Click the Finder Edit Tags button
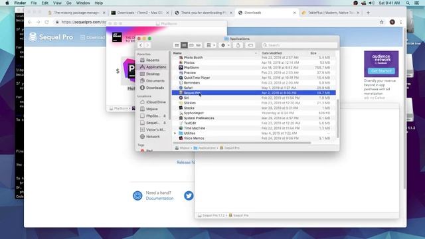 (x=250, y=45)
